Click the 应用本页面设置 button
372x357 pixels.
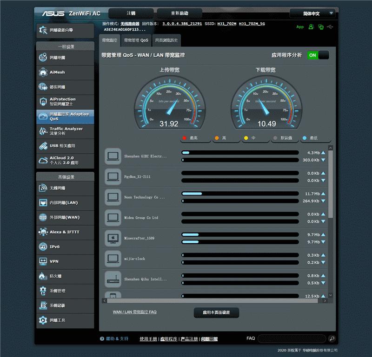(x=216, y=312)
